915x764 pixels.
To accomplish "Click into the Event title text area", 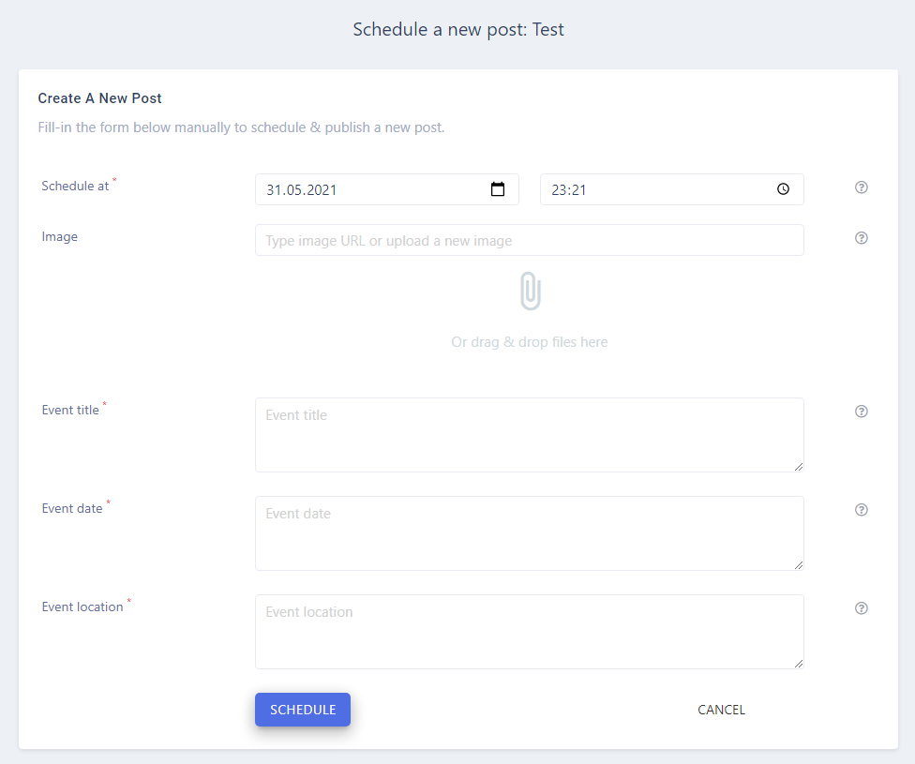I will tap(530, 435).
